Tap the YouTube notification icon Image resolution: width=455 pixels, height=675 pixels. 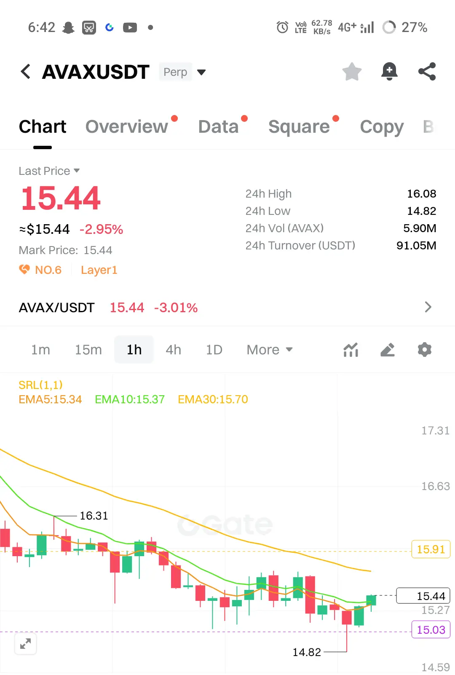130,28
